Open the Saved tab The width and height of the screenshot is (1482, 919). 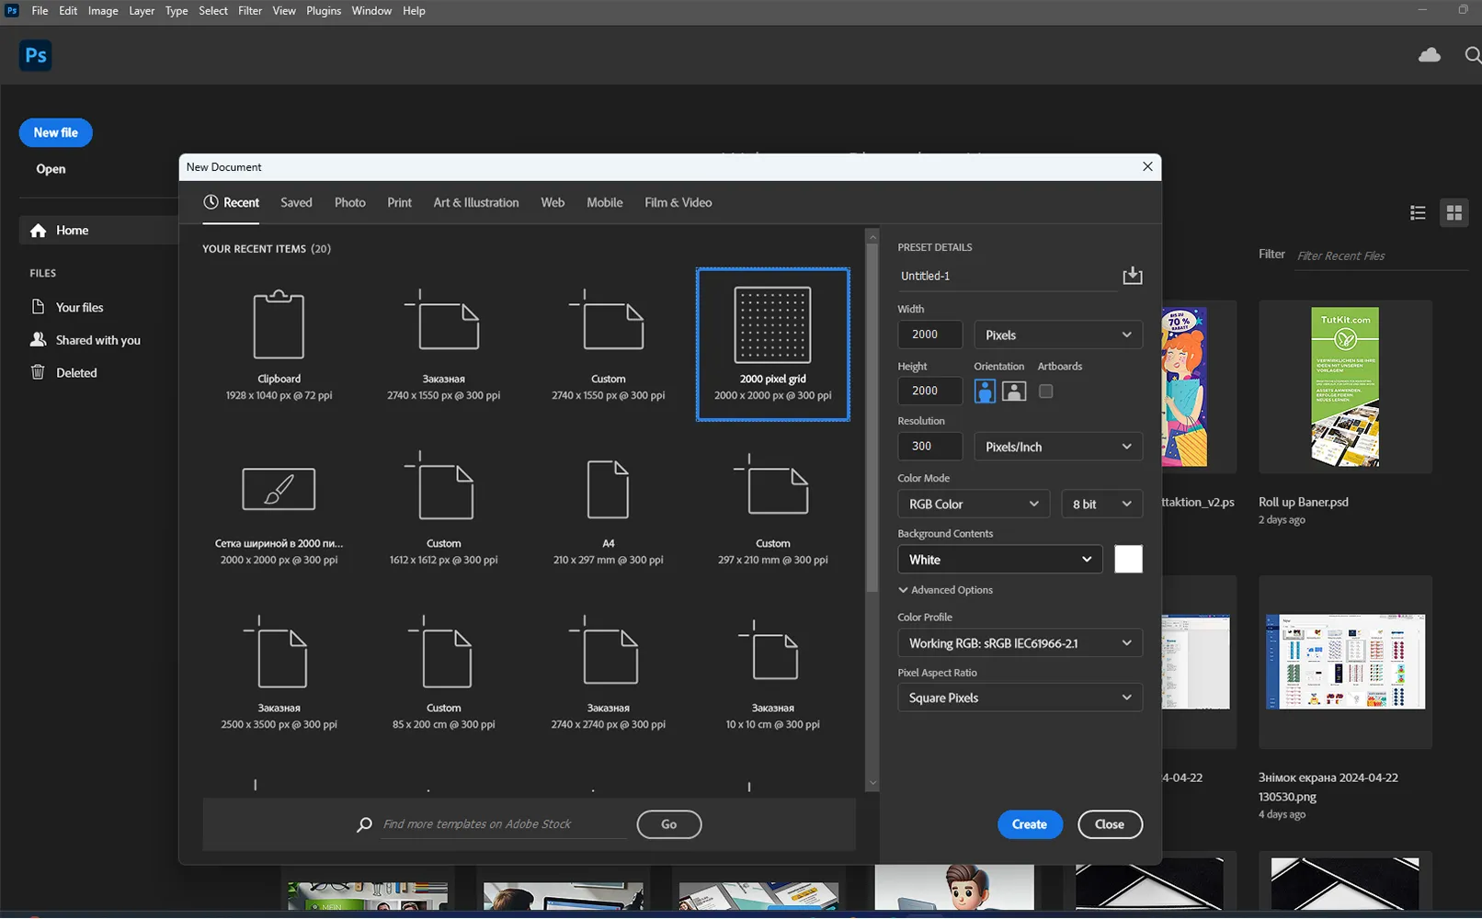point(296,202)
